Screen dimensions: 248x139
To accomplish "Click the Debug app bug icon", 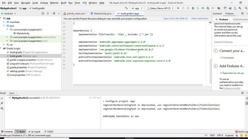I will (193, 8).
